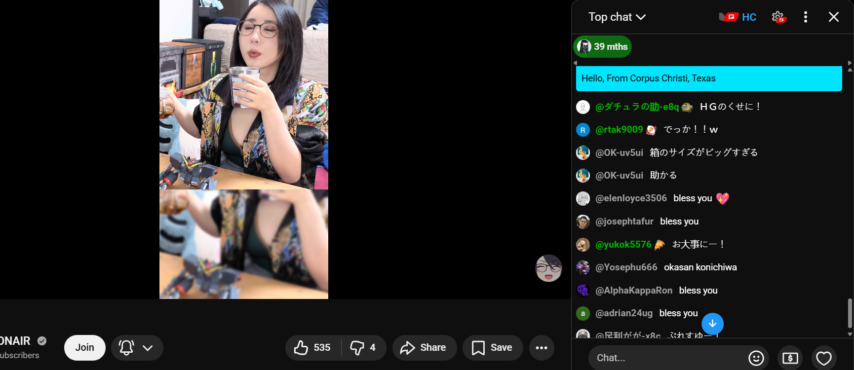
Task: Click the Join membership button
Action: (85, 348)
